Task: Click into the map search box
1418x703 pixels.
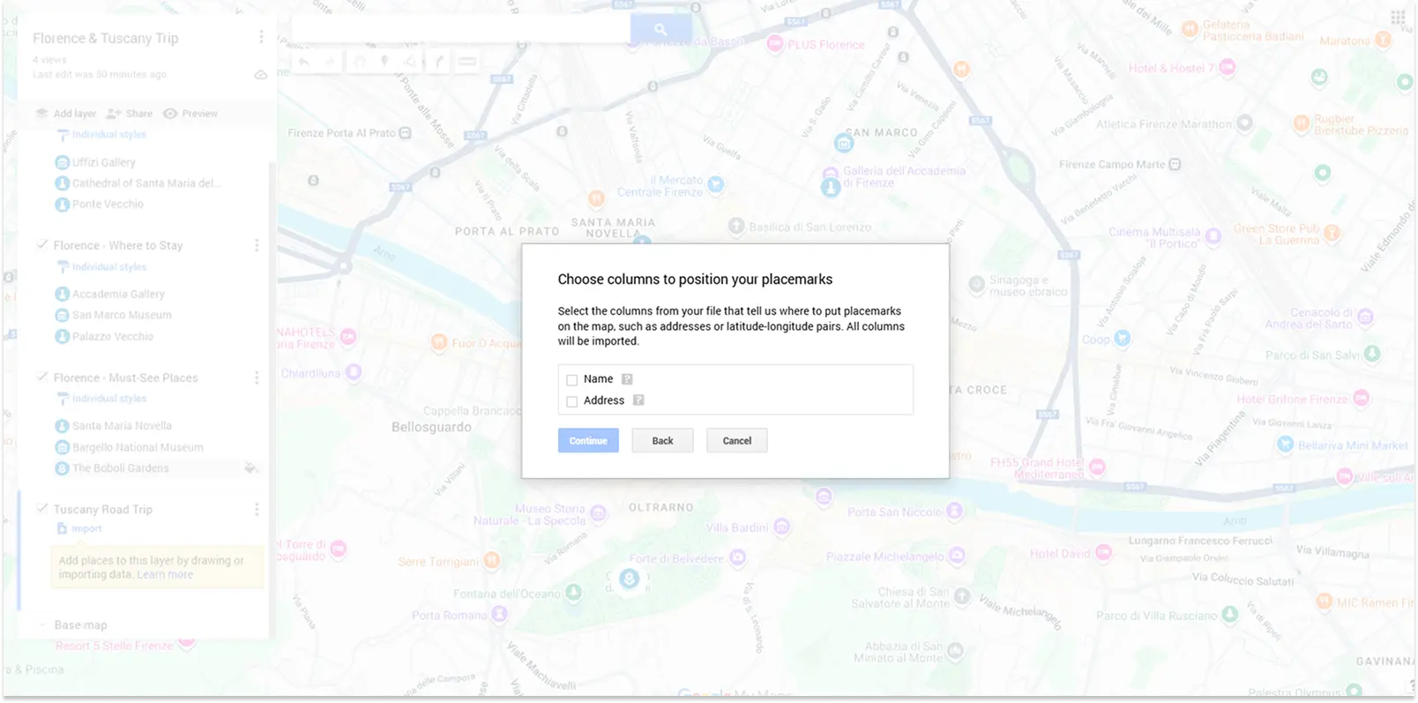Action: [460, 29]
